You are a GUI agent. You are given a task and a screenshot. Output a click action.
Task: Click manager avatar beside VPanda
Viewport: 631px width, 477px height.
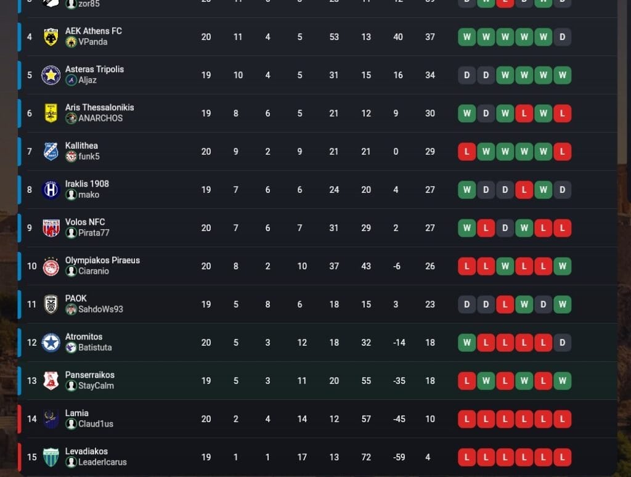click(71, 42)
